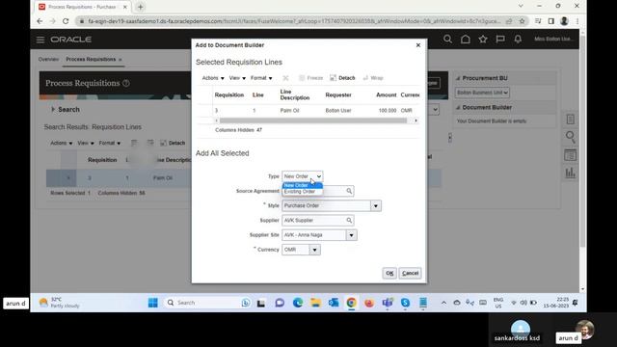This screenshot has width=617, height=347.
Task: Click the Supplier input field
Action: tap(313, 221)
